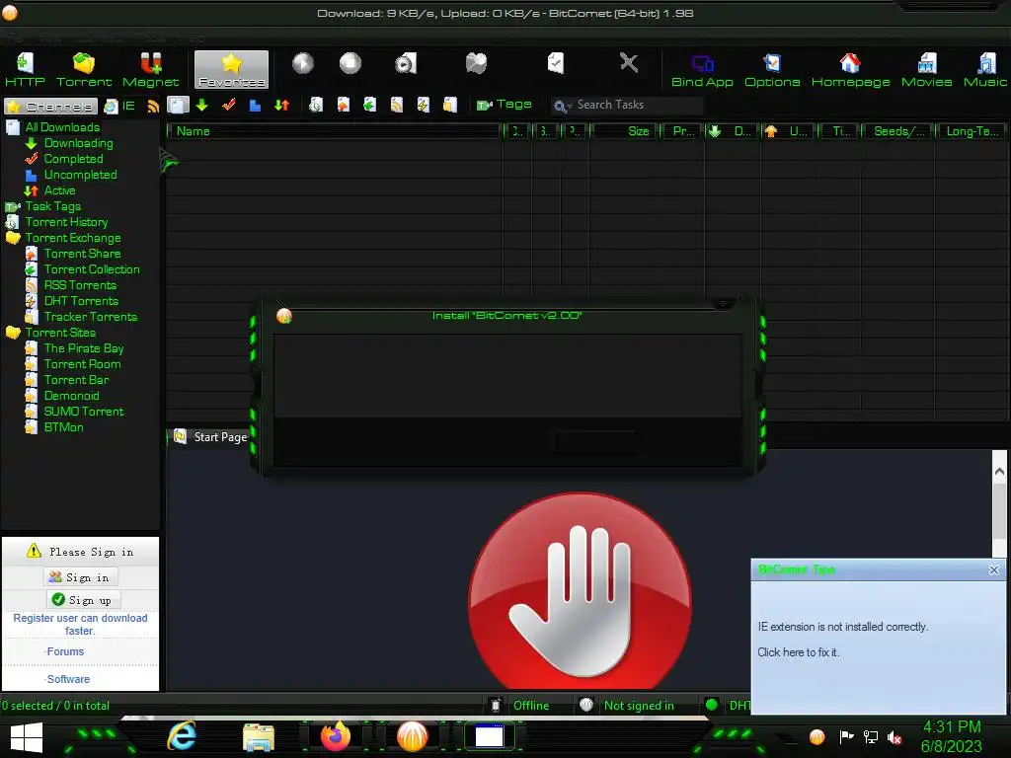Go to Homepage from toolbar
Screen dimensions: 1011x758
[x=850, y=70]
